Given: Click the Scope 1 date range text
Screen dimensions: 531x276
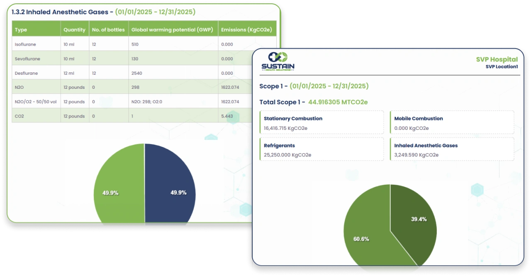Looking at the screenshot, I should [x=329, y=86].
